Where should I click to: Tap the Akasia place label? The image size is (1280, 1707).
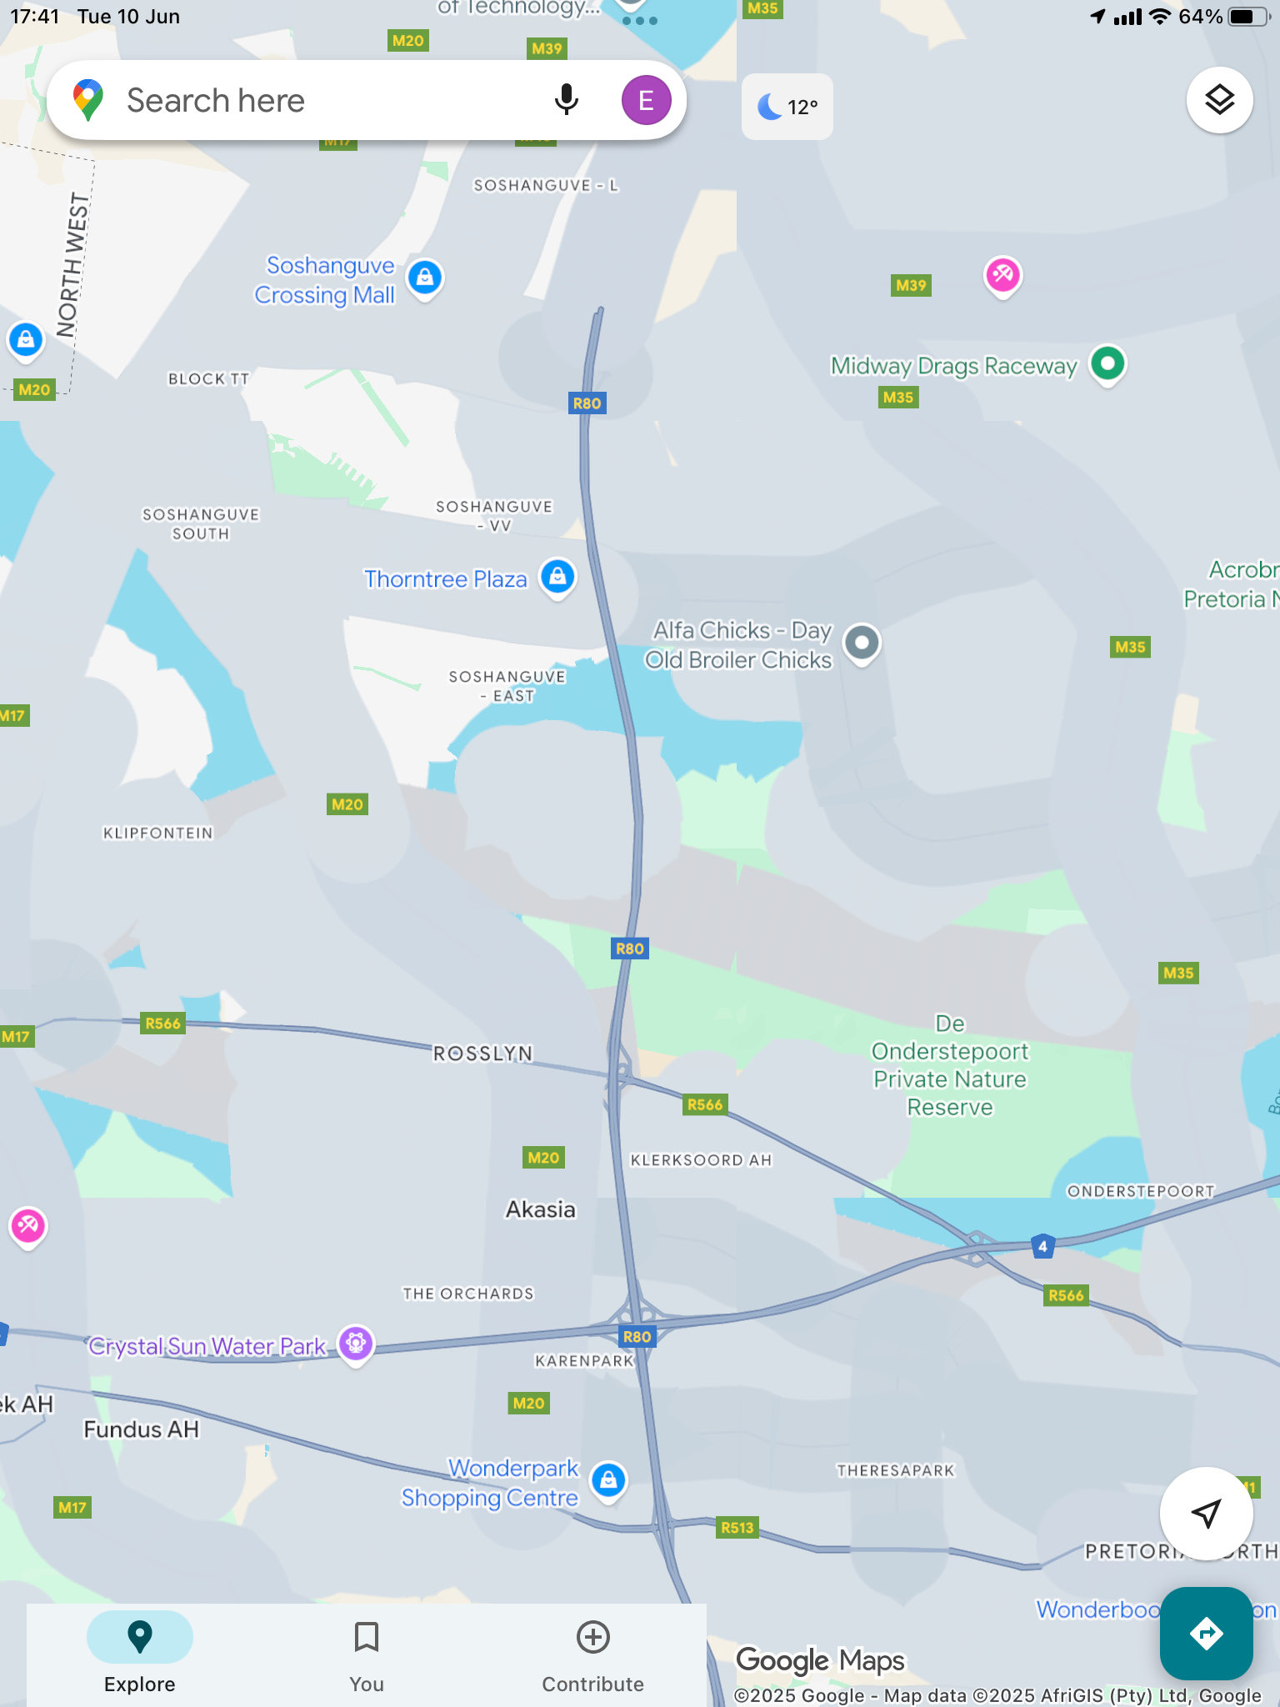[541, 1209]
